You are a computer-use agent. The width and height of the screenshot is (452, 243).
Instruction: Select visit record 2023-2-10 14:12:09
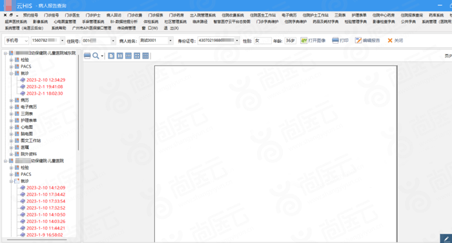tap(46, 188)
